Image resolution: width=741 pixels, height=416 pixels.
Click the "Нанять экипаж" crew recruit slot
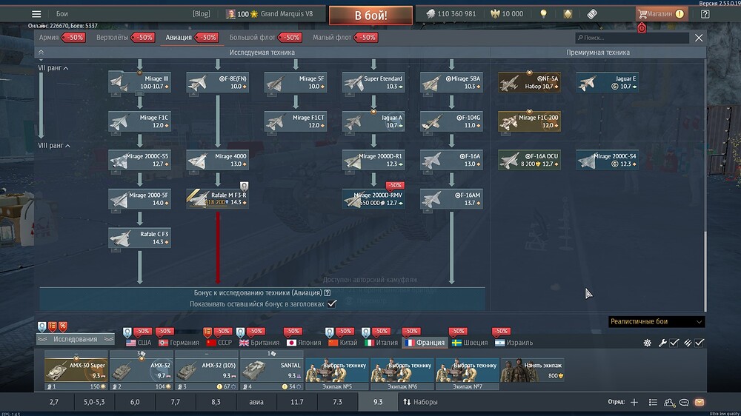[532, 370]
